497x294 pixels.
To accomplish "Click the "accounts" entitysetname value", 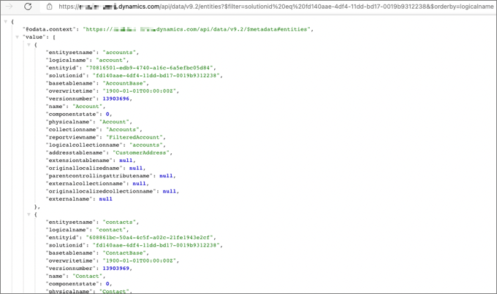I will (120, 53).
